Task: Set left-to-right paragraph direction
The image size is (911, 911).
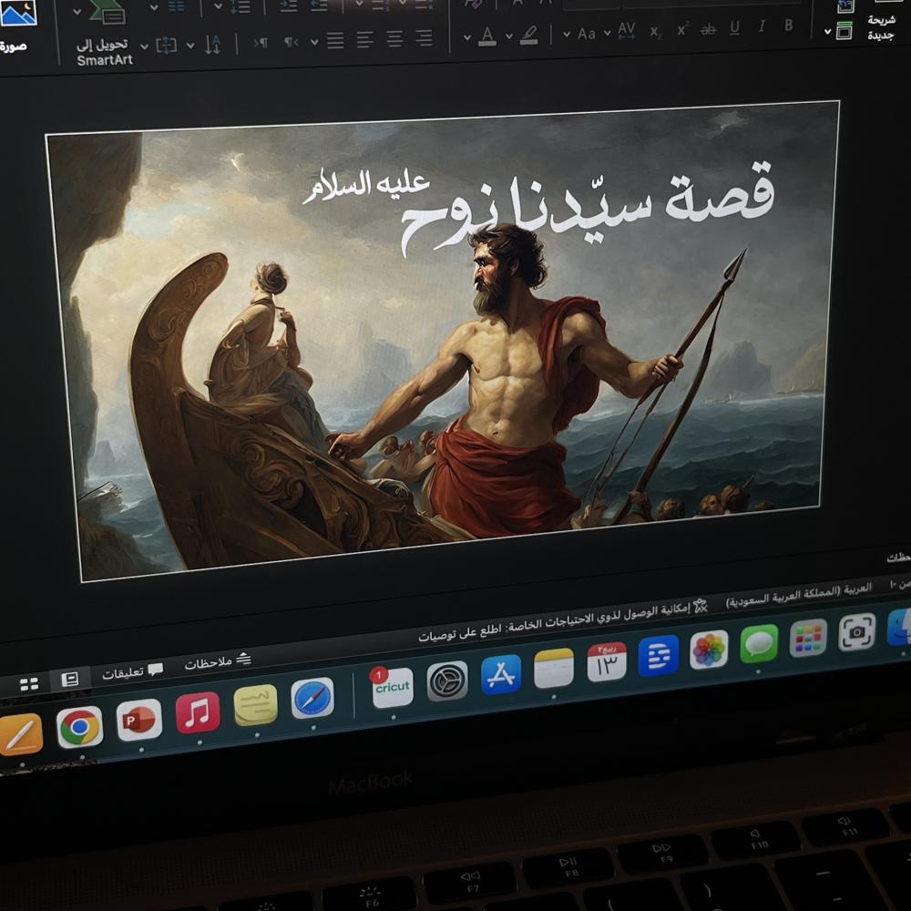Action: [261, 43]
